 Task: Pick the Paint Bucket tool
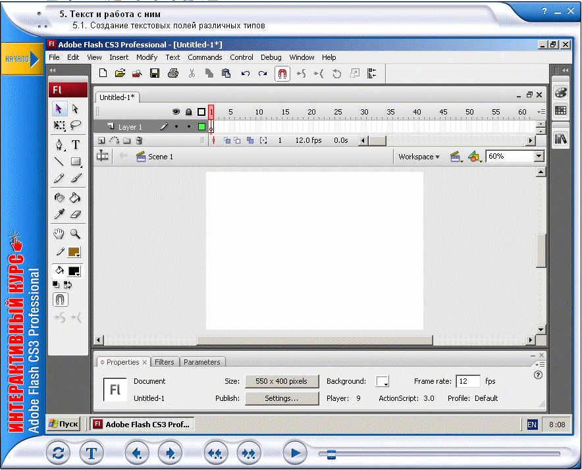coord(75,197)
